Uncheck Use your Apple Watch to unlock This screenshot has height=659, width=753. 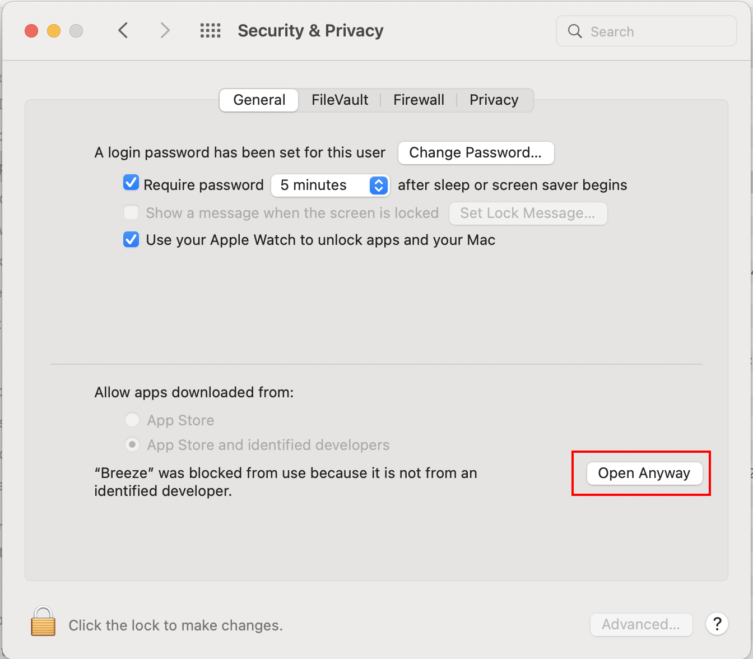click(131, 240)
